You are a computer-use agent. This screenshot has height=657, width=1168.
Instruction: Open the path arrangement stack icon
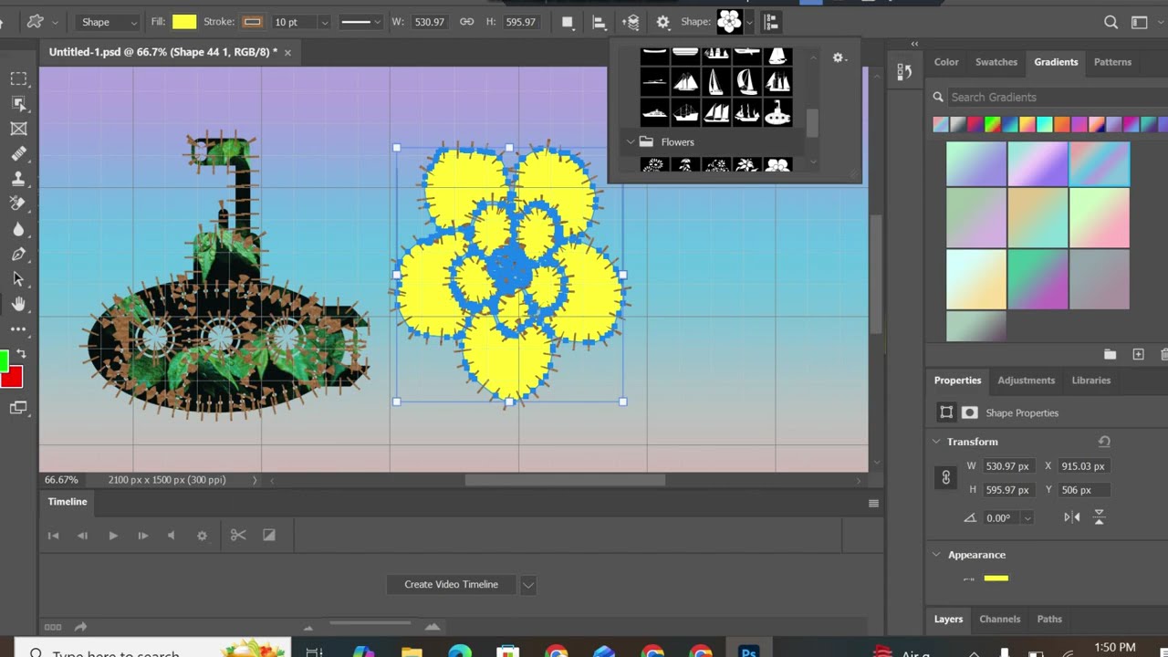point(631,22)
